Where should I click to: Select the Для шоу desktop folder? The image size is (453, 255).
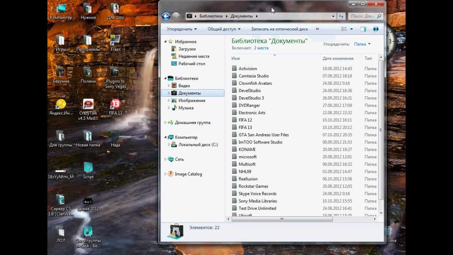115,11
